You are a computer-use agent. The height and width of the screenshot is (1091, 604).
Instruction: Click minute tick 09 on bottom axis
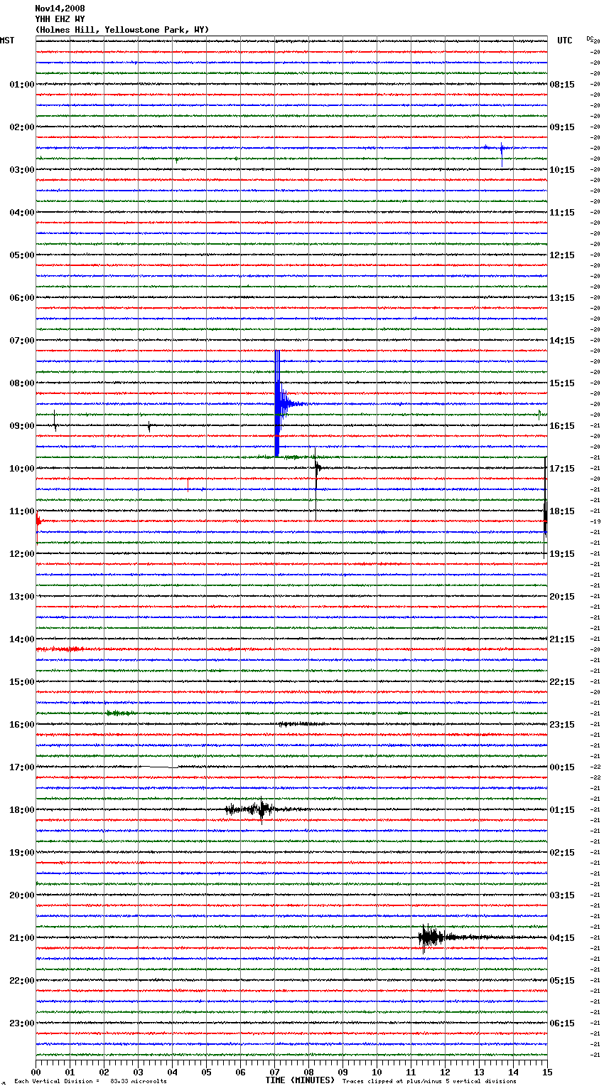(343, 1072)
